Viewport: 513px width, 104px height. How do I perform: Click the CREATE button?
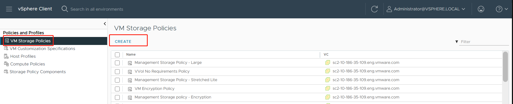pyautogui.click(x=123, y=41)
